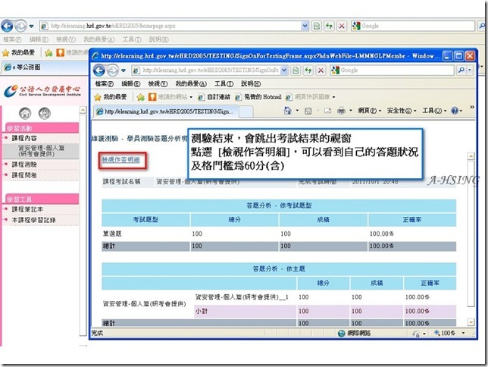
Task: Select 資安管理-個人篇 in sidebar course list
Action: [41, 151]
